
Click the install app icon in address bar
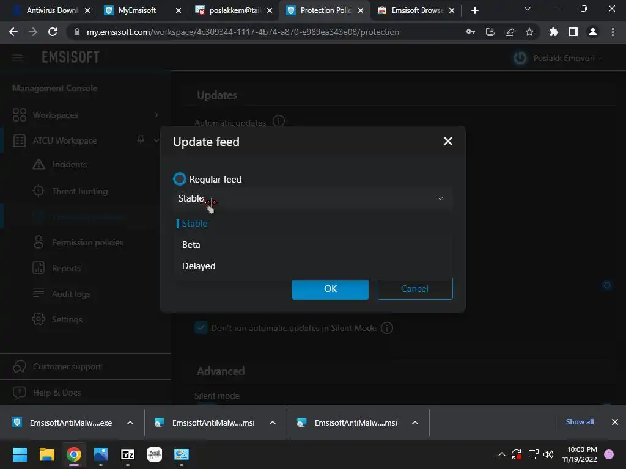pos(490,32)
